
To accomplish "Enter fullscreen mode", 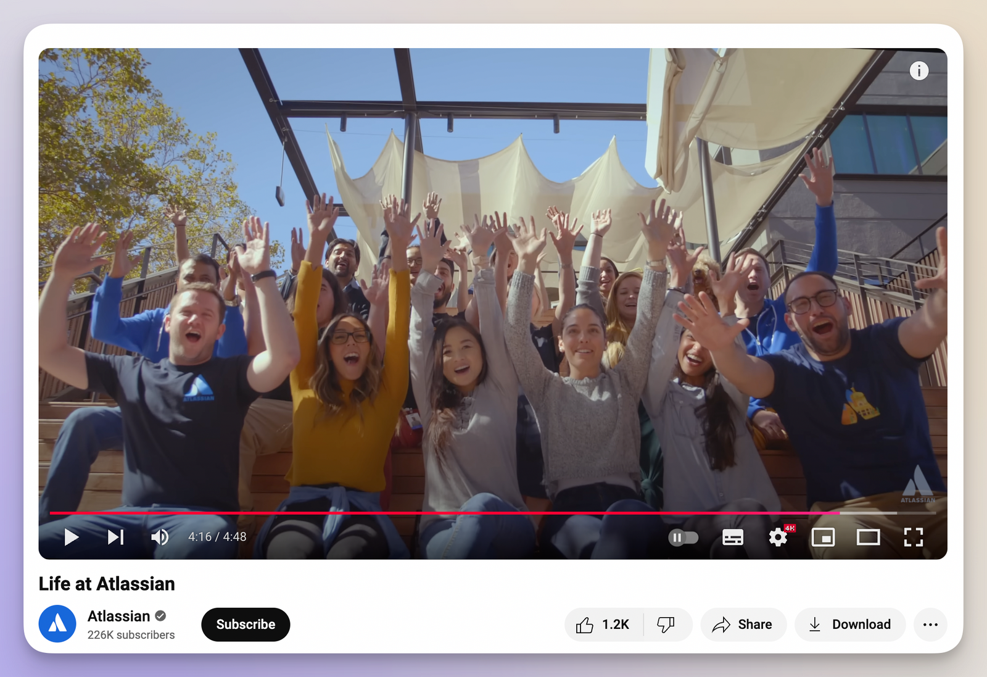I will [x=914, y=537].
